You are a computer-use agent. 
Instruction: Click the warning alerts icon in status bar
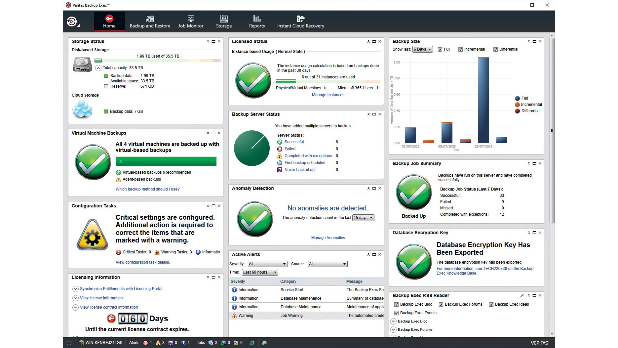(158, 343)
